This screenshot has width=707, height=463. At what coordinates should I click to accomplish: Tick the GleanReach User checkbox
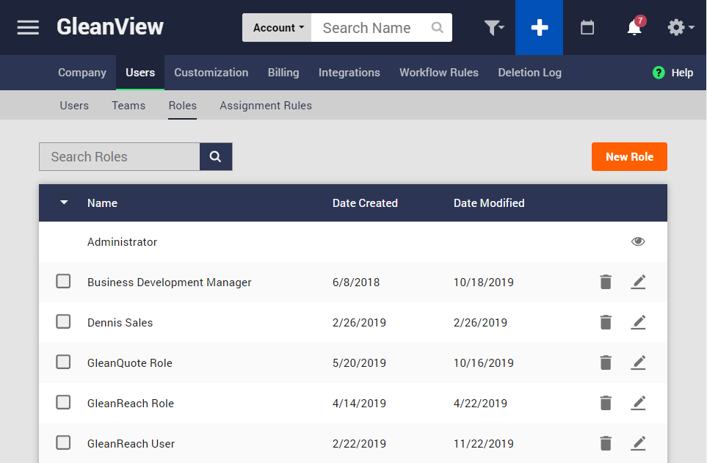64,443
